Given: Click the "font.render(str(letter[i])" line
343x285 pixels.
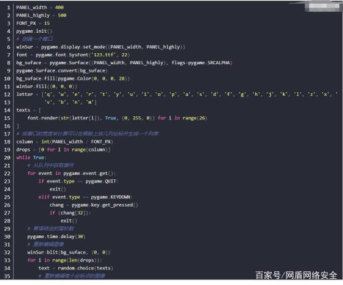Looking at the screenshot, I should (117, 118).
